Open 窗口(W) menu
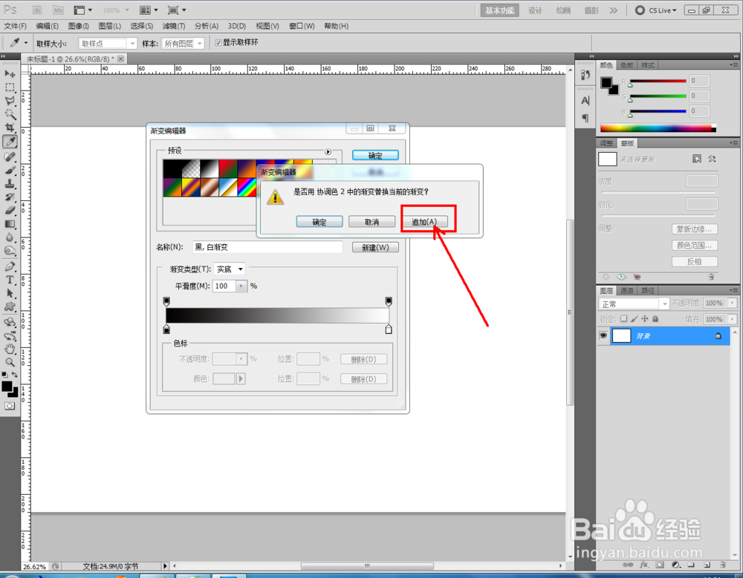The image size is (743, 578). 302,26
